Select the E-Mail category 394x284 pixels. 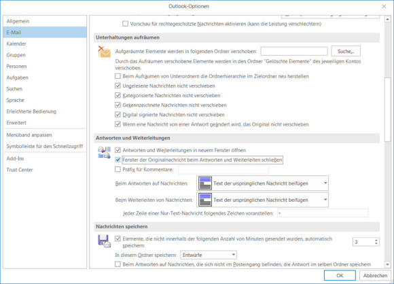point(45,33)
